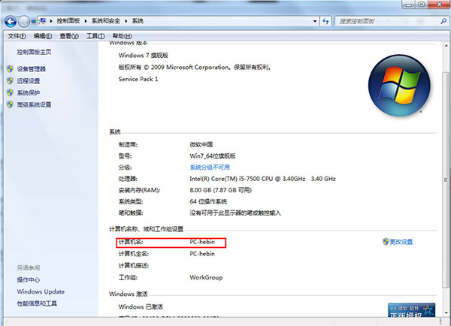Screen dimensions: 451x326
Task: Open the 工具(T) menu
Action: (95, 36)
